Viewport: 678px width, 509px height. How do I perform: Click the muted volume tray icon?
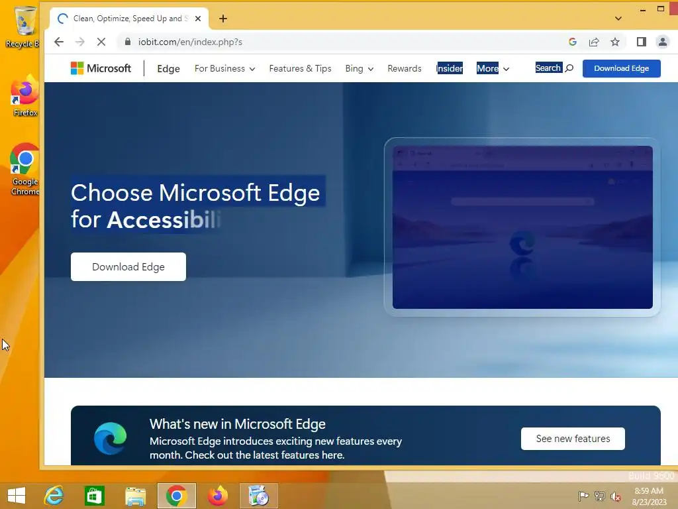coord(616,496)
